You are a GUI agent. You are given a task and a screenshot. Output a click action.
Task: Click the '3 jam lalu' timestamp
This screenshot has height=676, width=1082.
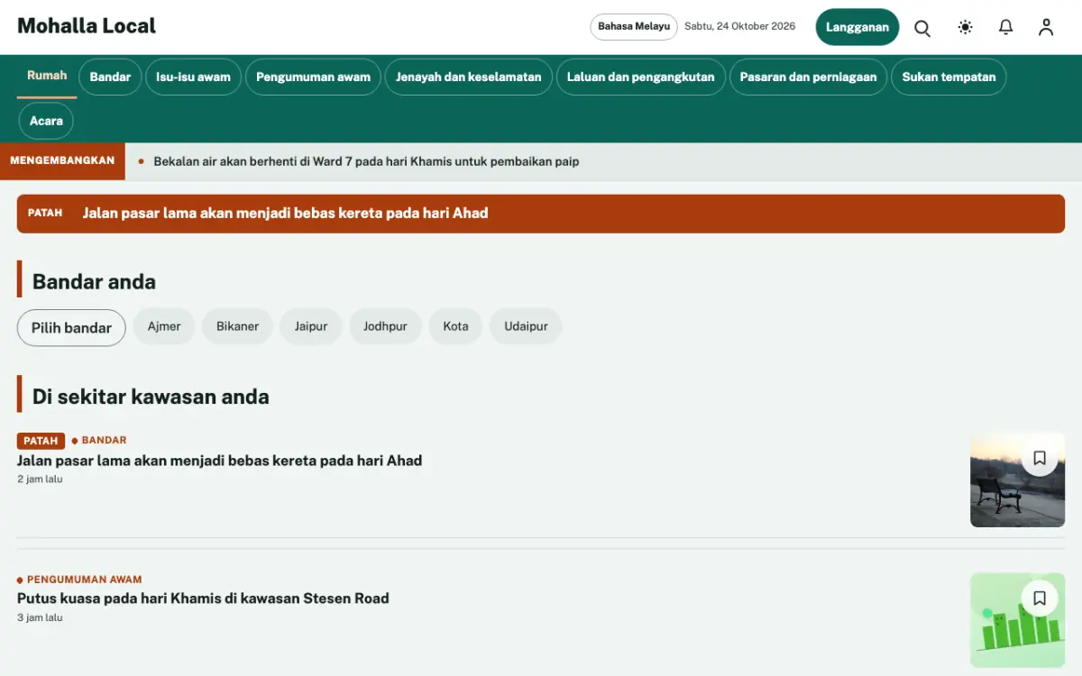pos(40,618)
